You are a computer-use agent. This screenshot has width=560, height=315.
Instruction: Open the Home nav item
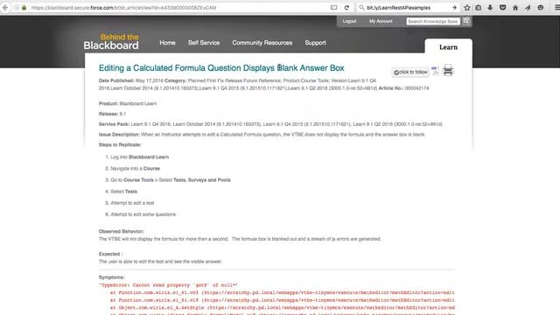click(x=167, y=43)
